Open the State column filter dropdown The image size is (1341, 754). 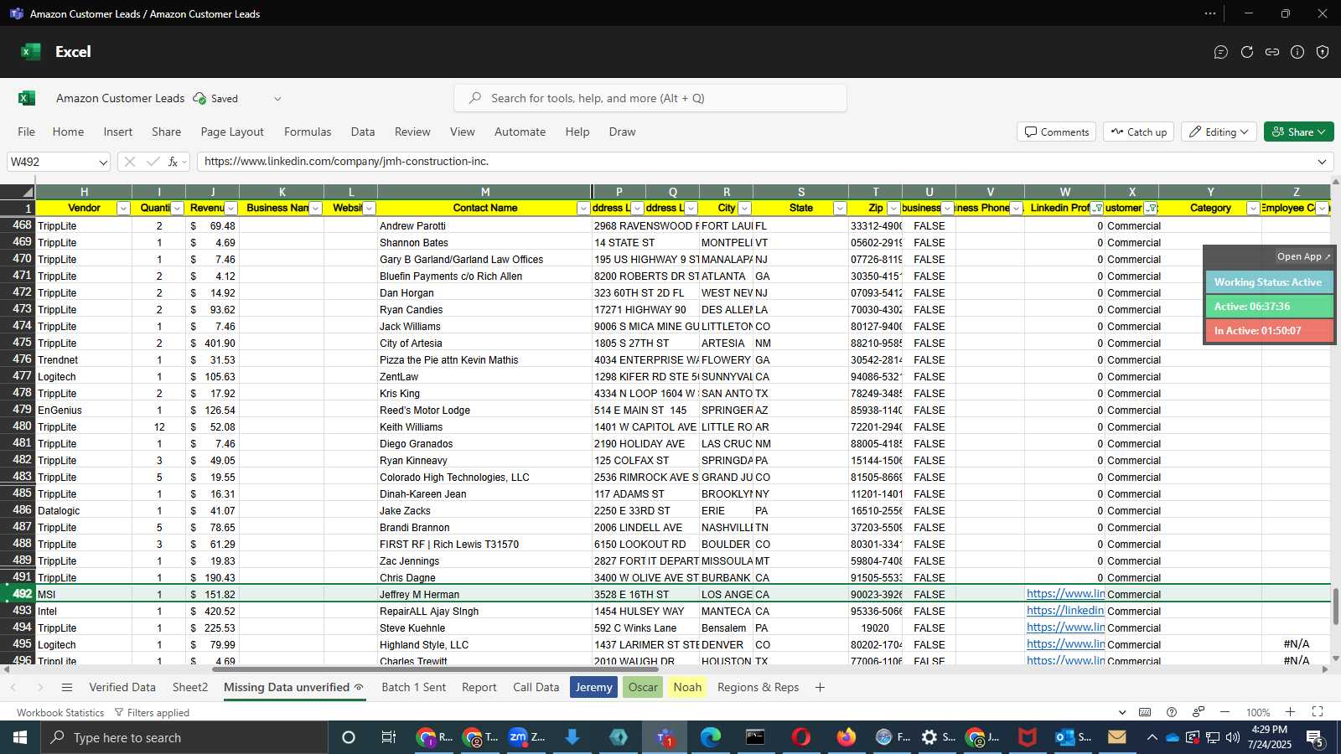click(839, 209)
